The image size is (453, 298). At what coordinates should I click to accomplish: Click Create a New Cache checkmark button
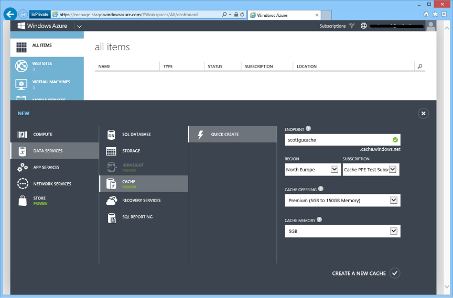tap(395, 273)
